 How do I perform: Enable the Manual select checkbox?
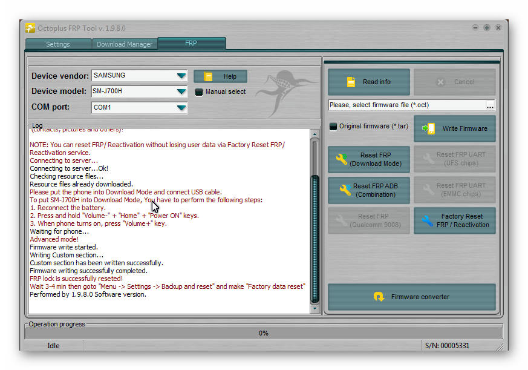(199, 91)
